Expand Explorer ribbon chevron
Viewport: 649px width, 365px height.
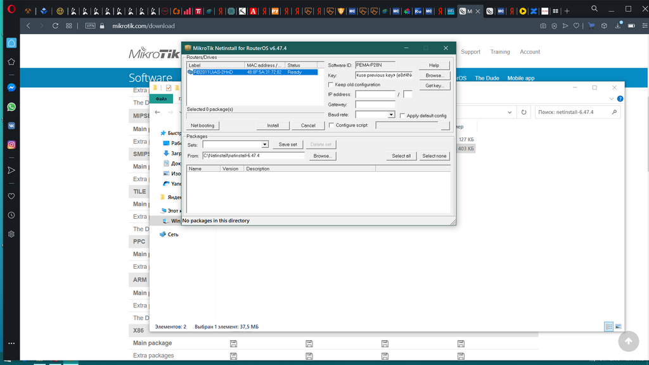611,99
